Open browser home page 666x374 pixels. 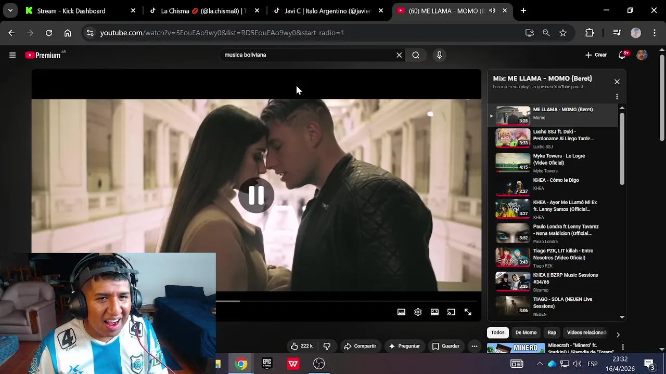[68, 33]
